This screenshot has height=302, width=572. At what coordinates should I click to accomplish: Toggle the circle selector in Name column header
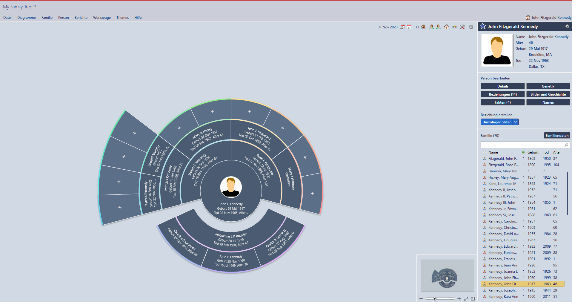click(x=484, y=152)
